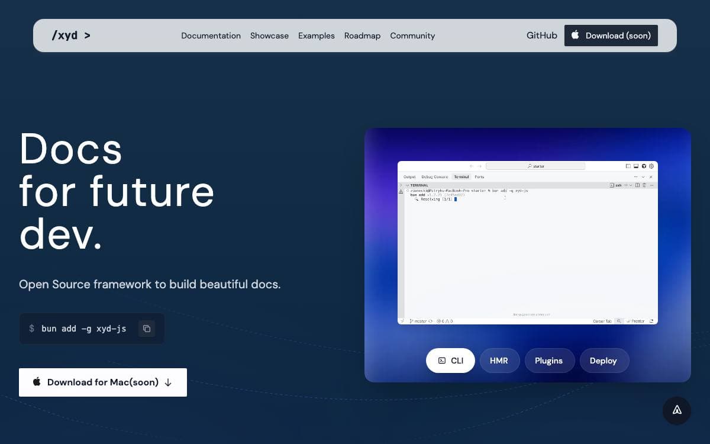Click the round triangle badge in the corner

[677, 410]
